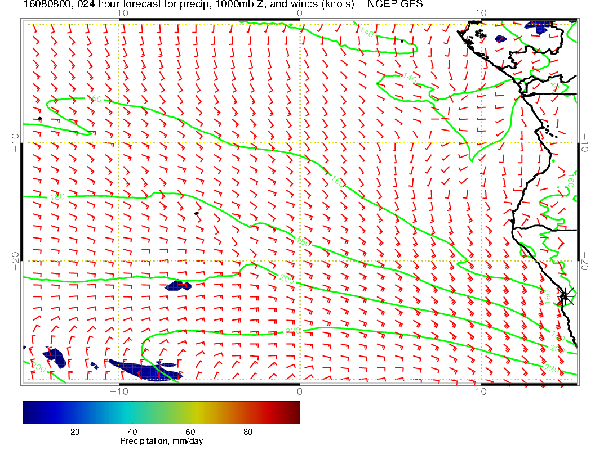Click the 'Precipitation, mm/day' colorbar caption
Image resolution: width=595 pixels, height=459 pixels.
(x=161, y=442)
